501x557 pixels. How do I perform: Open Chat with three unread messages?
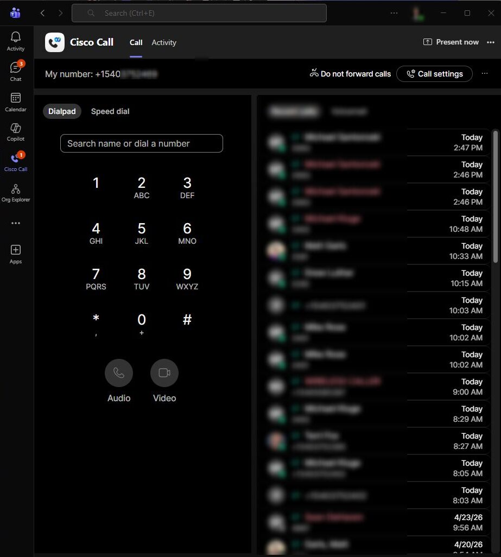pos(16,72)
